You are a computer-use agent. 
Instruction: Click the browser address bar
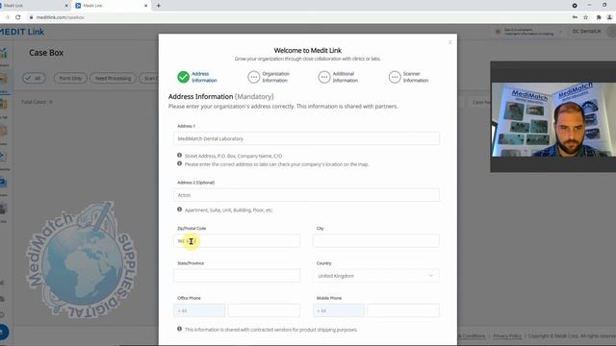[x=298, y=17]
